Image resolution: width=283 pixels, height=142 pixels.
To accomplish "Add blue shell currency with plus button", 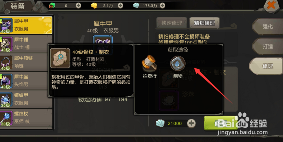I will click(162, 6).
